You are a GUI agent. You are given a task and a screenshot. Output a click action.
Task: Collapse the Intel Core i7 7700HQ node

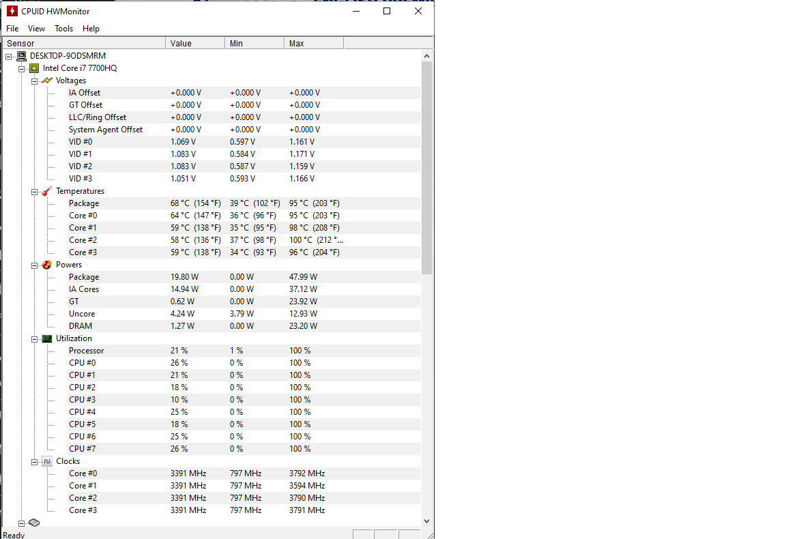click(x=21, y=68)
